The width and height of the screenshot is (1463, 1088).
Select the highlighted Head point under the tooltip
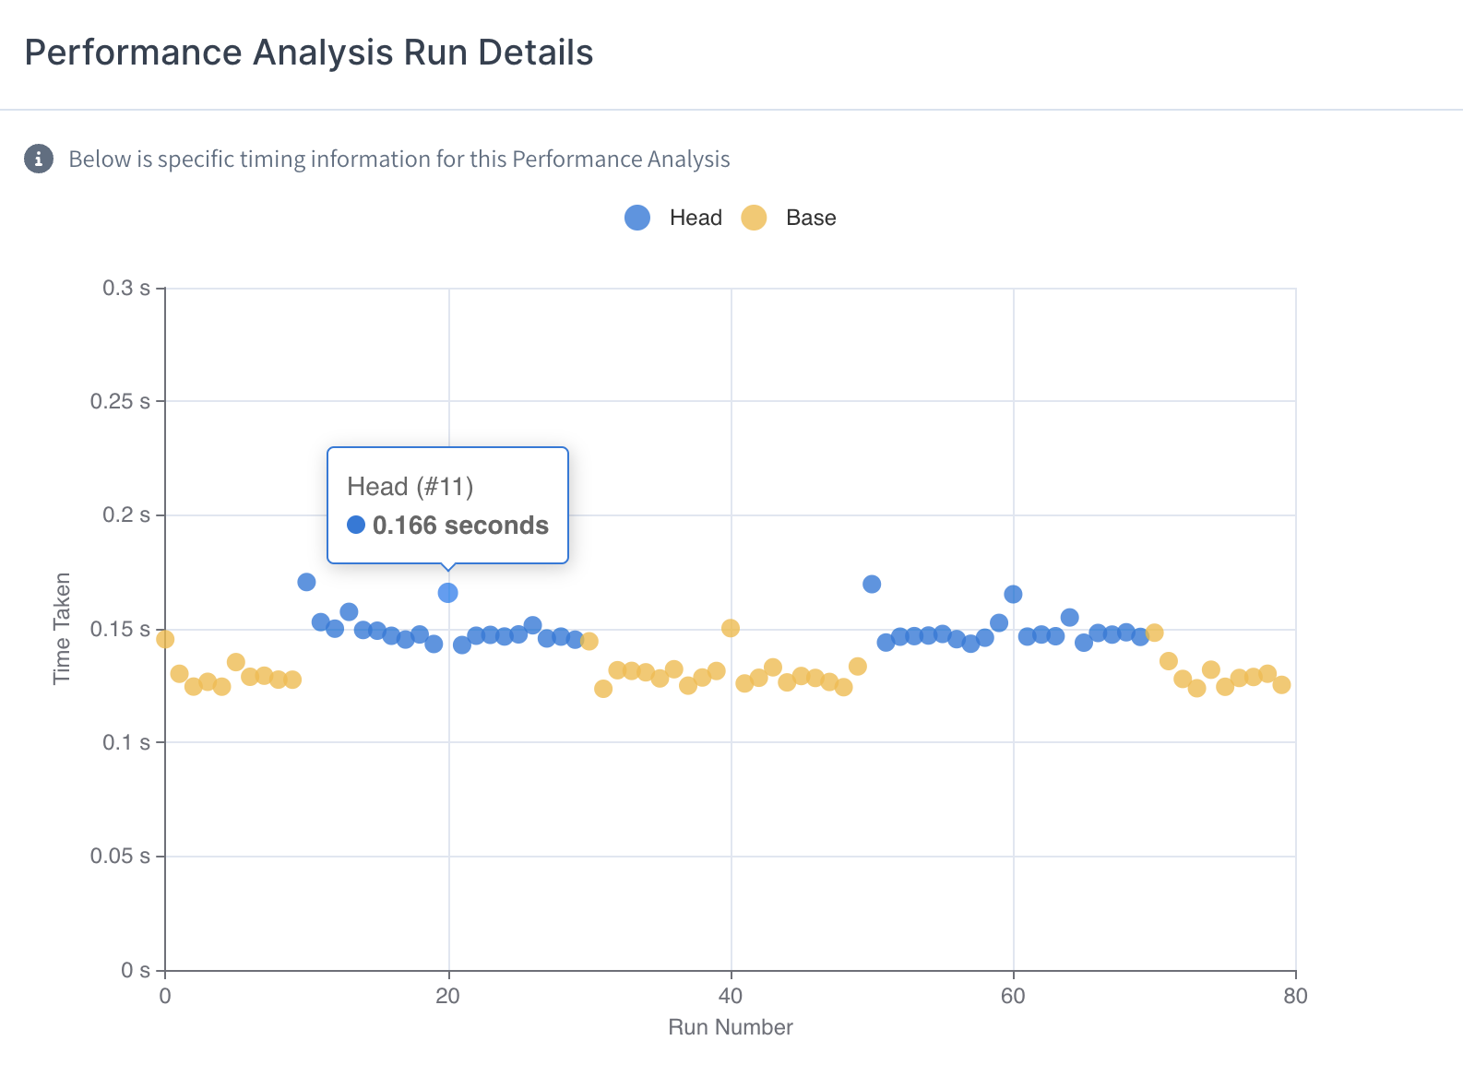(448, 593)
